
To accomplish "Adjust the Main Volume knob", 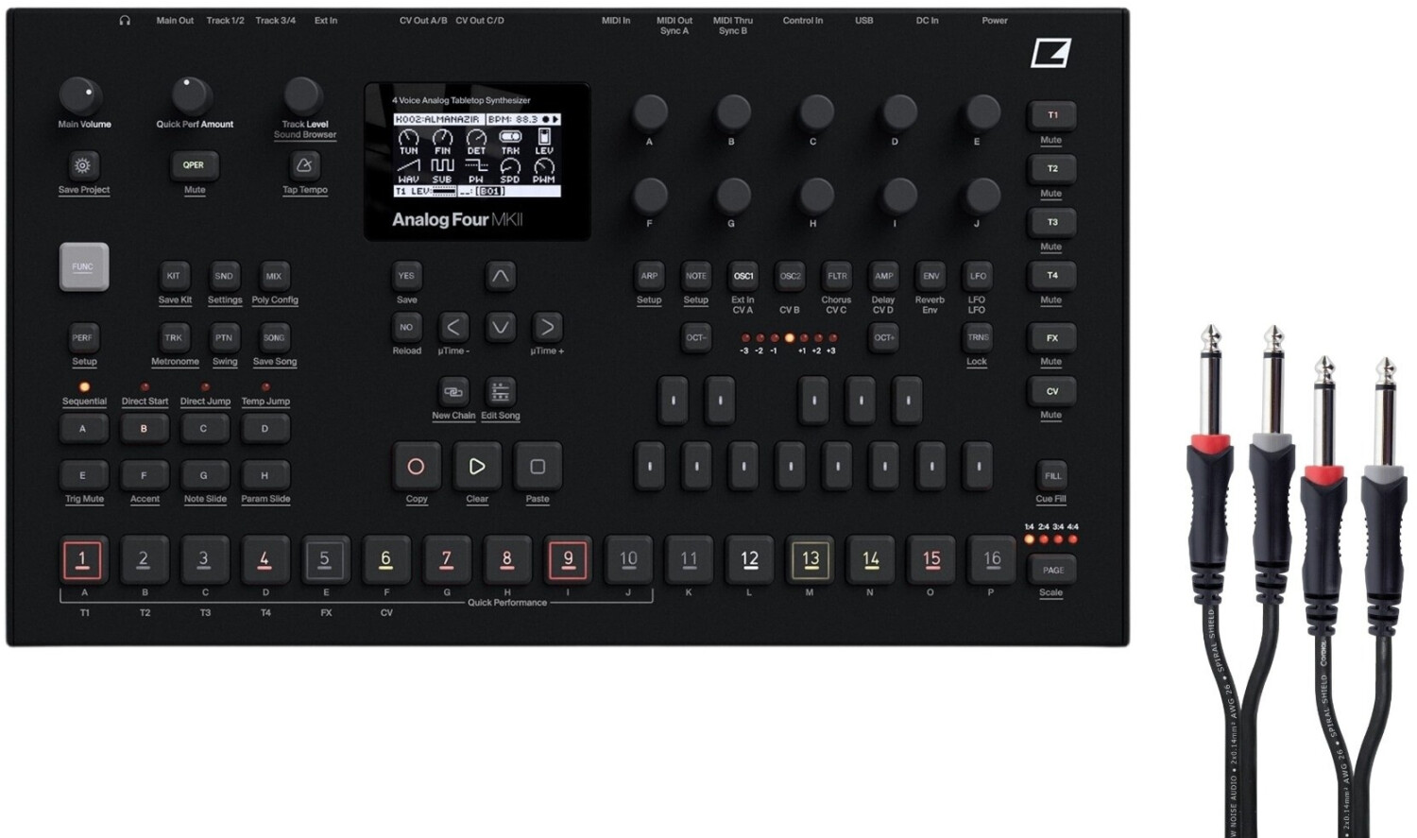I will [x=81, y=95].
